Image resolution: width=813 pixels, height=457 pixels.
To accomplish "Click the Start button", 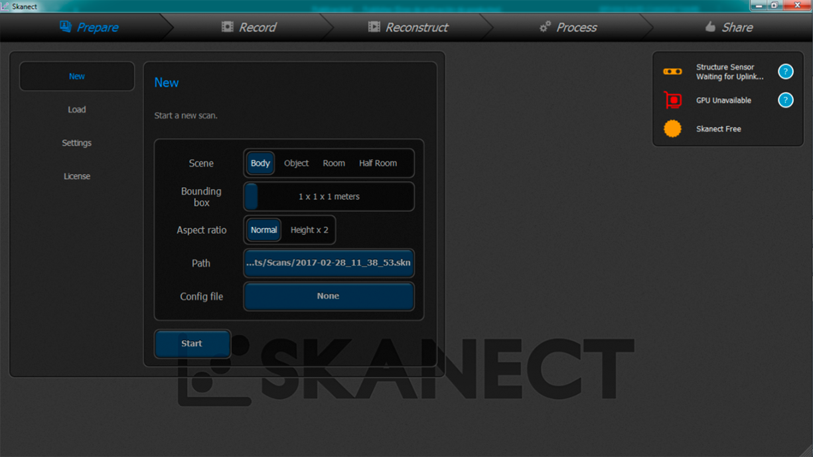I will 192,344.
